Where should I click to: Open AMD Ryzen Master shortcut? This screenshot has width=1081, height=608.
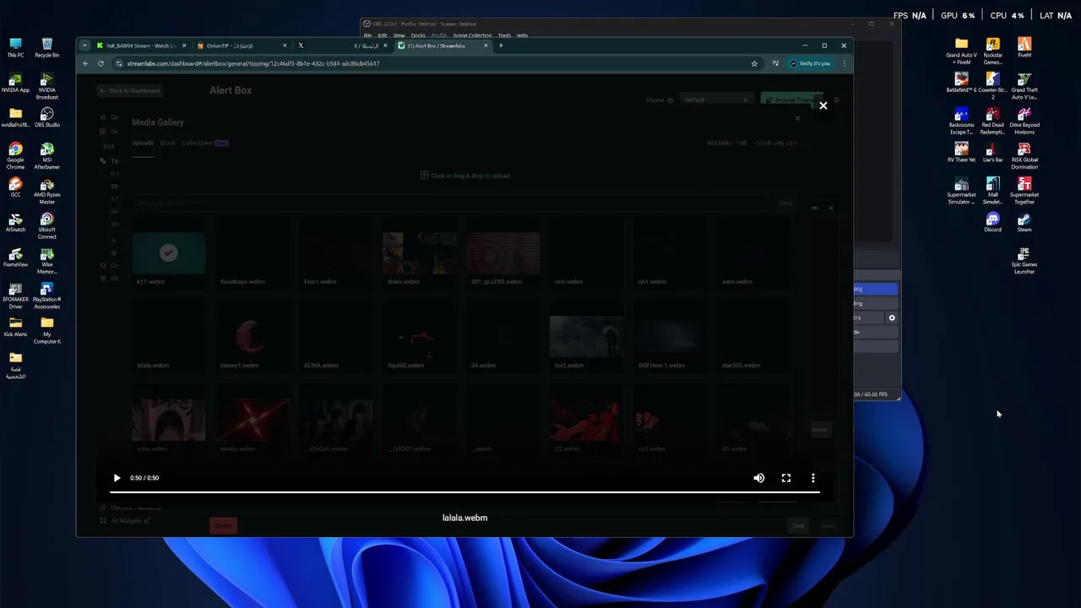tap(47, 191)
